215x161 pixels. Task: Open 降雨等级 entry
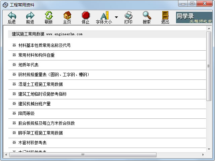(x=26, y=113)
